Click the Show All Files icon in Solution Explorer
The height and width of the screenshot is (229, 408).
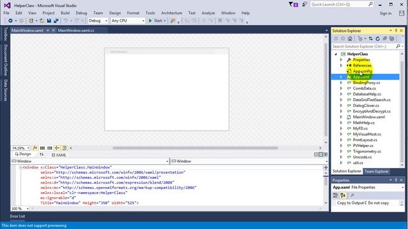[x=391, y=39]
